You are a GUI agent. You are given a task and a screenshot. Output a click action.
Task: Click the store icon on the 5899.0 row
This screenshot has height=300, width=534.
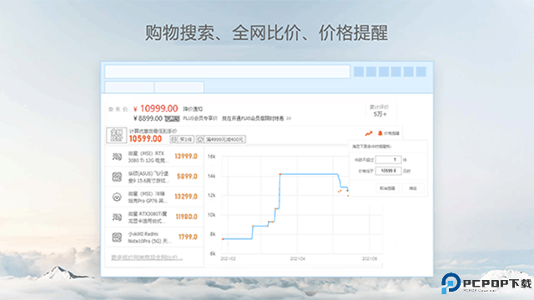117,177
